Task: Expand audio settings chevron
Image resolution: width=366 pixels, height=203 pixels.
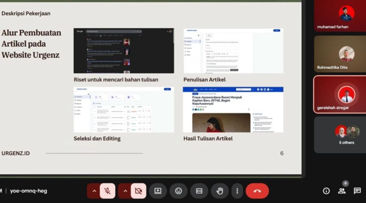Action: pos(94,191)
